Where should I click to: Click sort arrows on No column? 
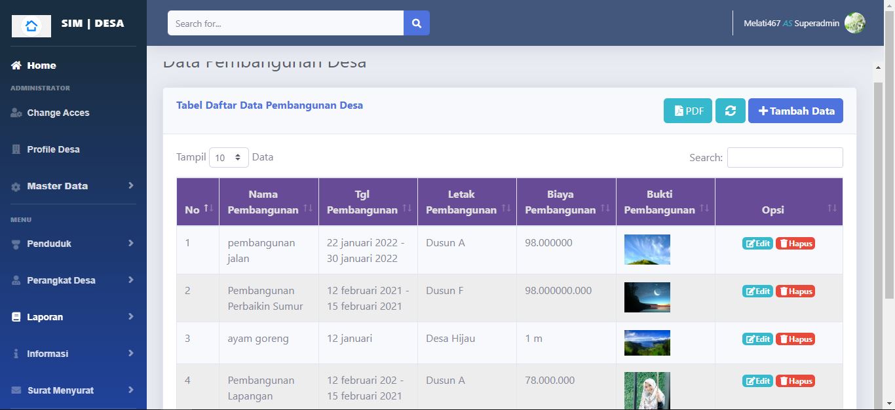pyautogui.click(x=208, y=208)
